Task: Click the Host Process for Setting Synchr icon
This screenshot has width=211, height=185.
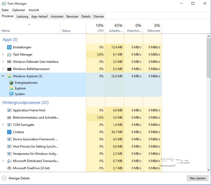Action: [x=9, y=147]
